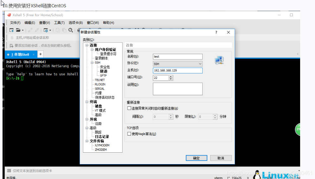The width and height of the screenshot is (315, 179).
Task: Open the 工具(T) menu
Action: (x=59, y=23)
